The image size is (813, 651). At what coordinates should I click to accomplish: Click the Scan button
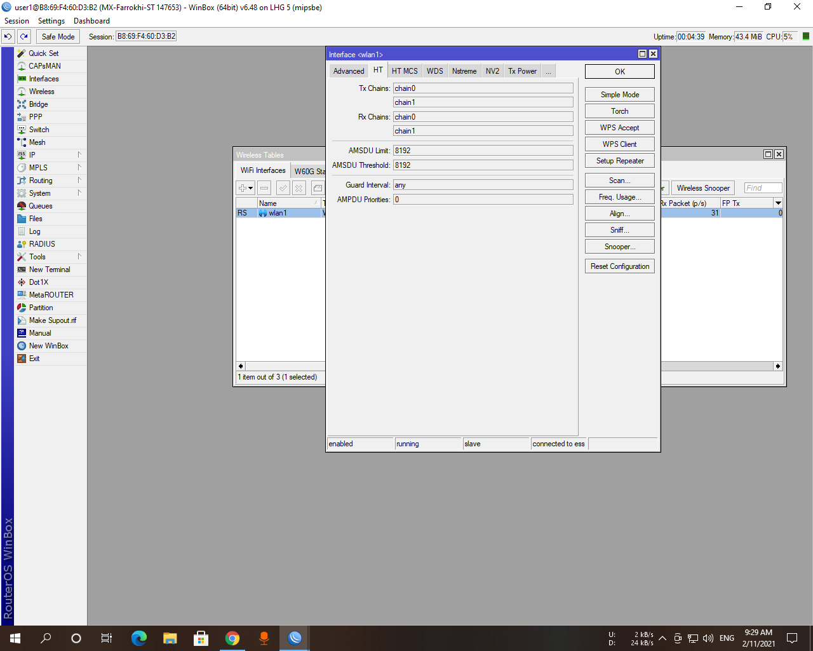(x=619, y=180)
